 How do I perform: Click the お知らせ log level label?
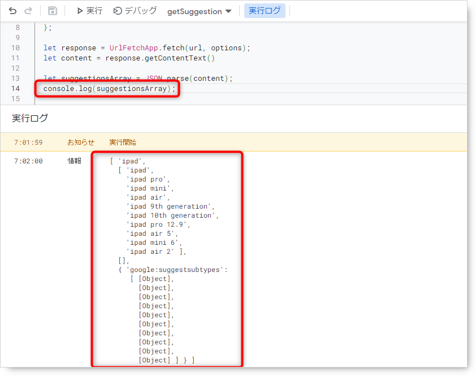(x=81, y=142)
